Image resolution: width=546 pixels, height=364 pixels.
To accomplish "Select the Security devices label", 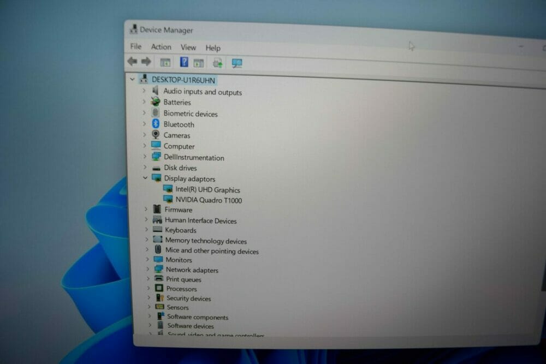I will click(x=189, y=299).
